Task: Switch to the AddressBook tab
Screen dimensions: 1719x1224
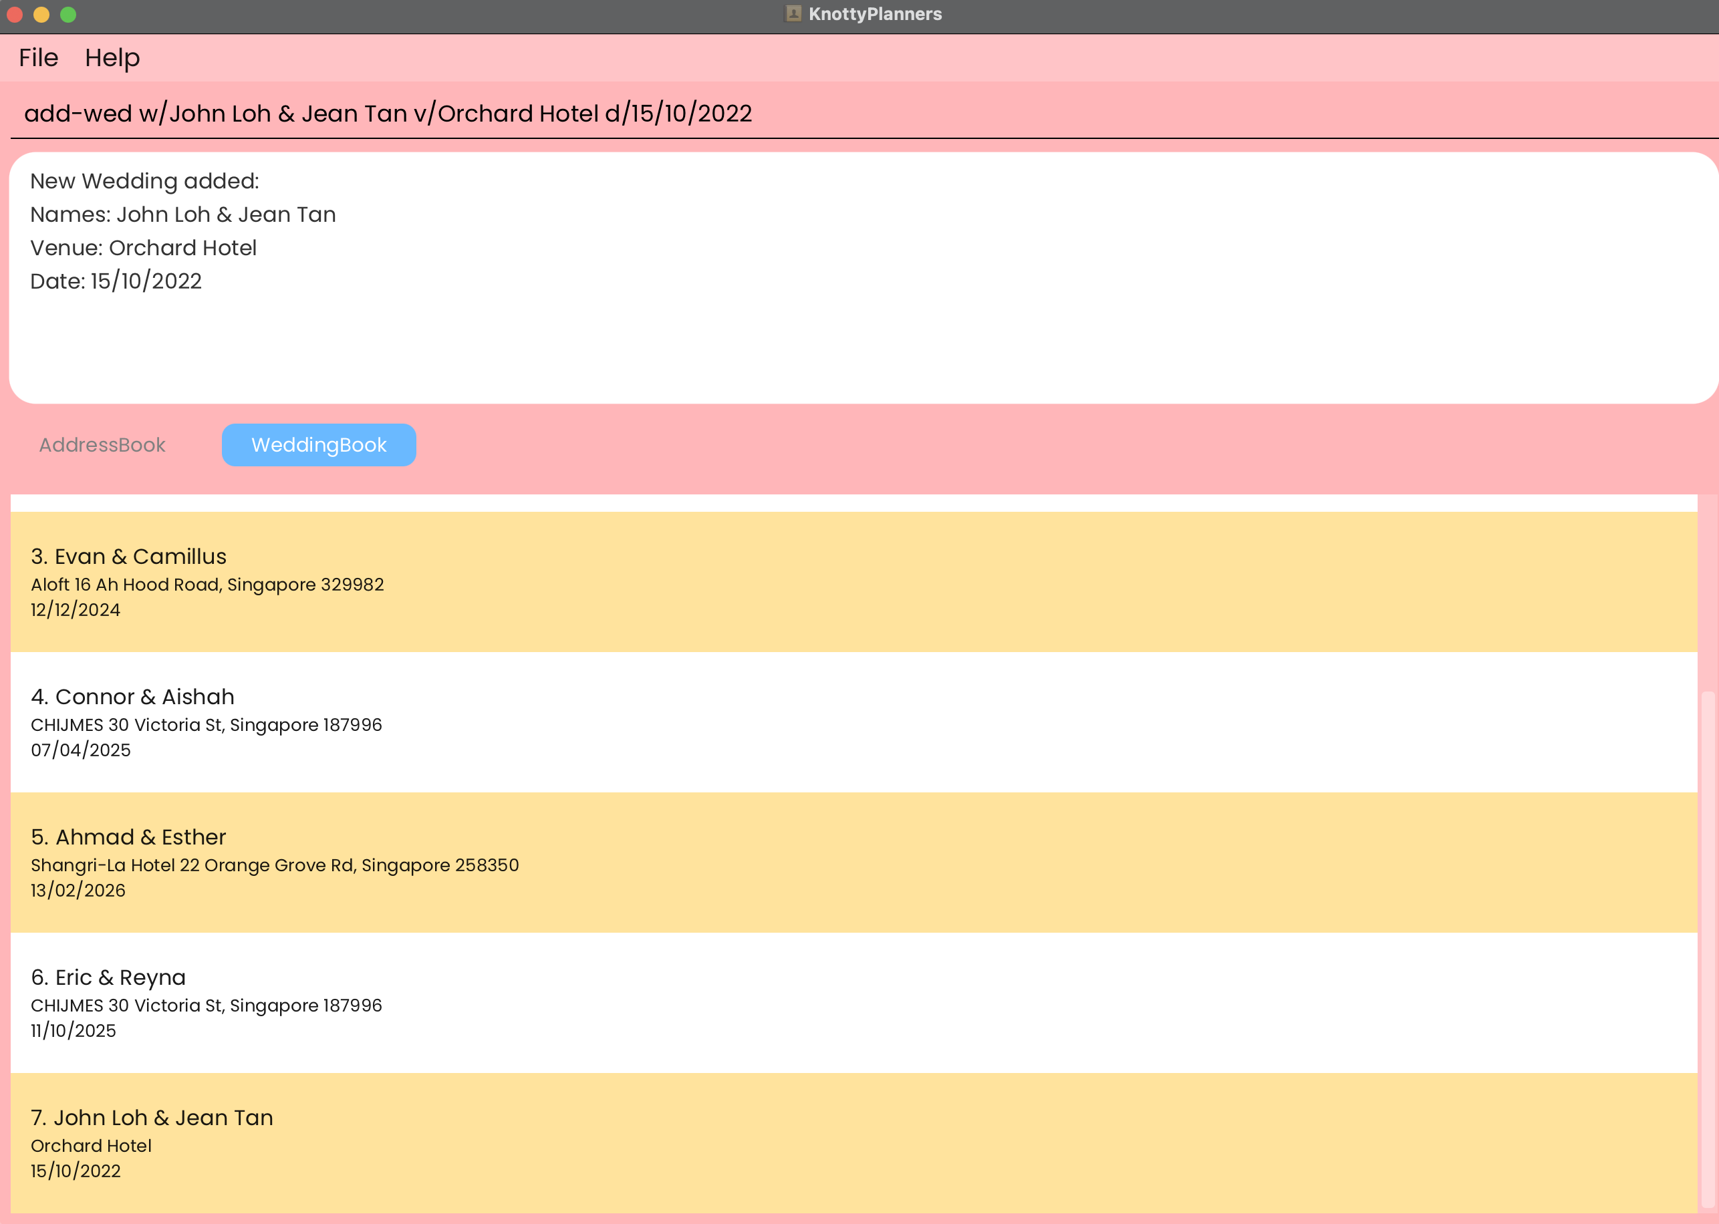Action: (102, 445)
